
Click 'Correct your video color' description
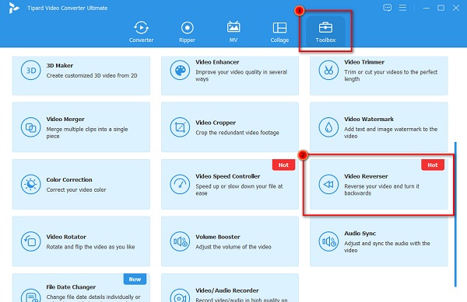(76, 189)
